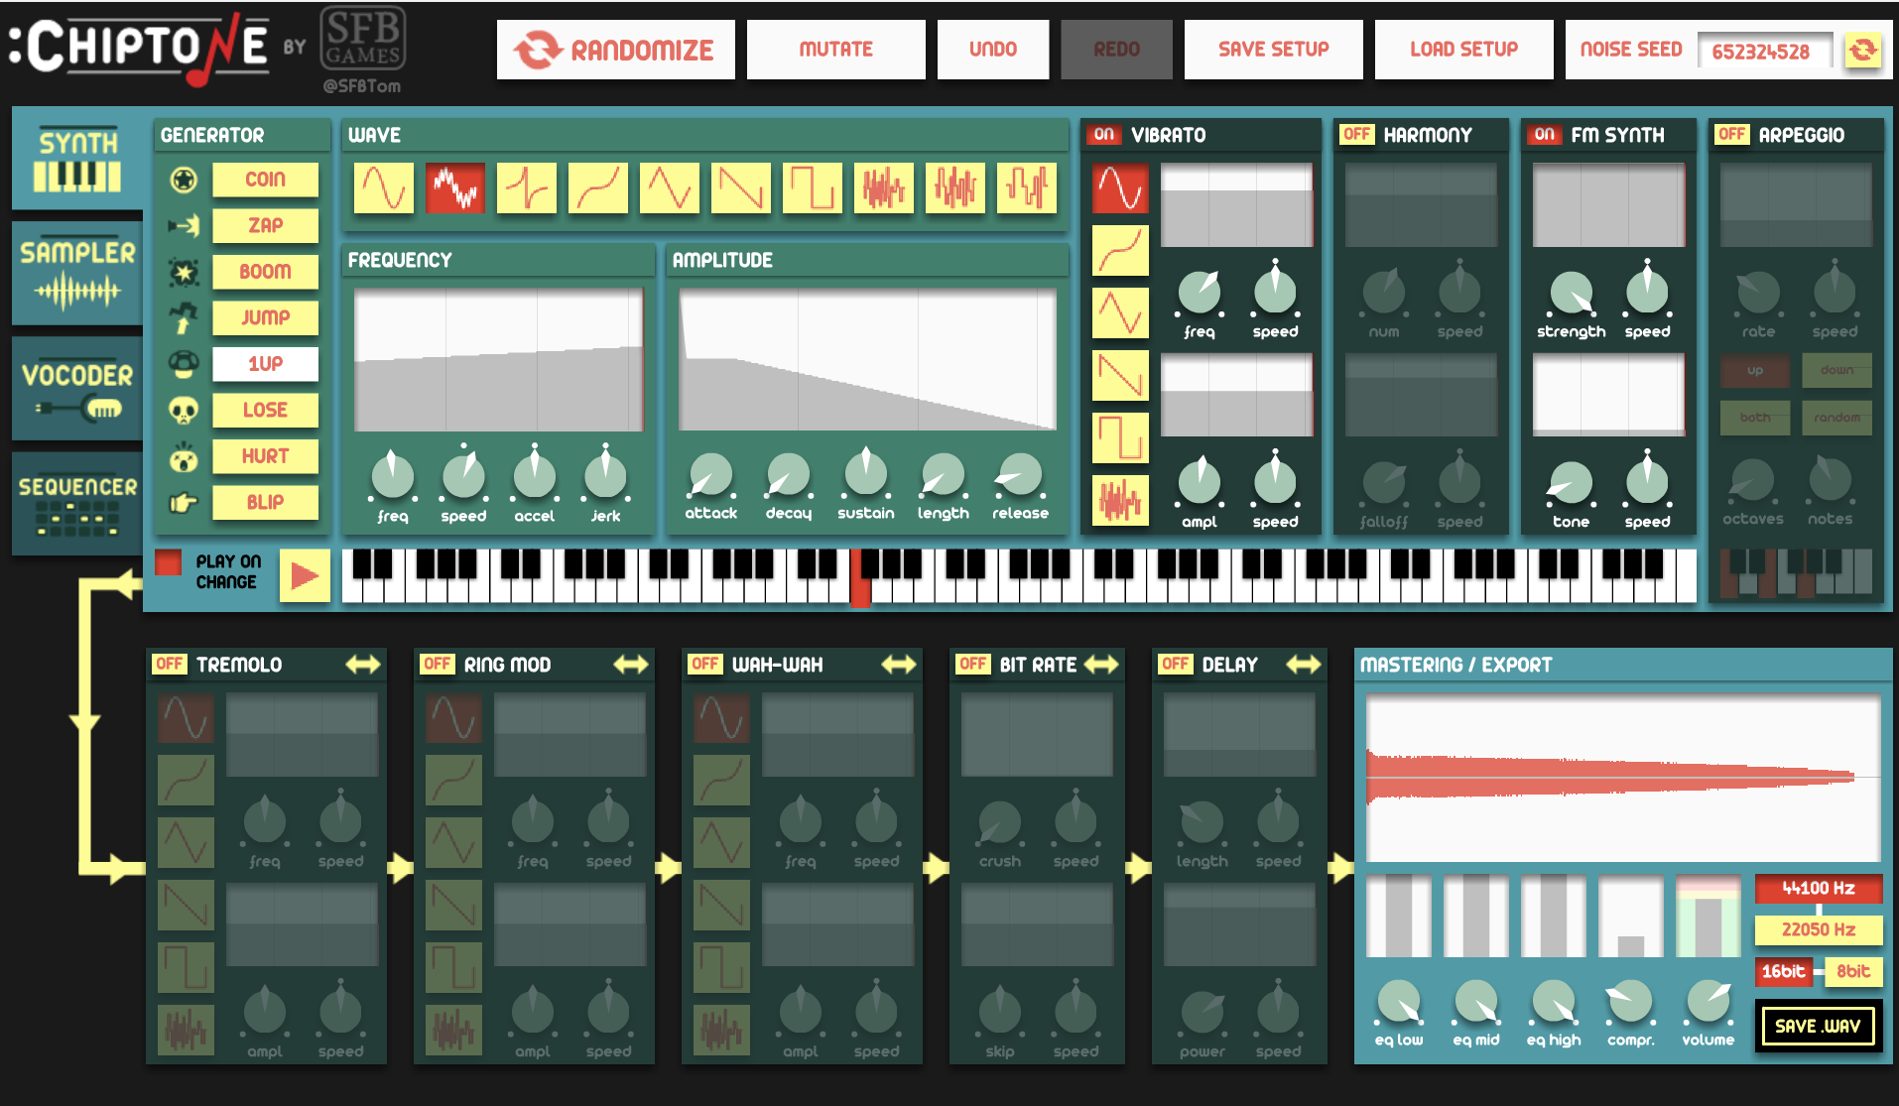
Task: Export sound with Save .WAV button
Action: 1819,1026
